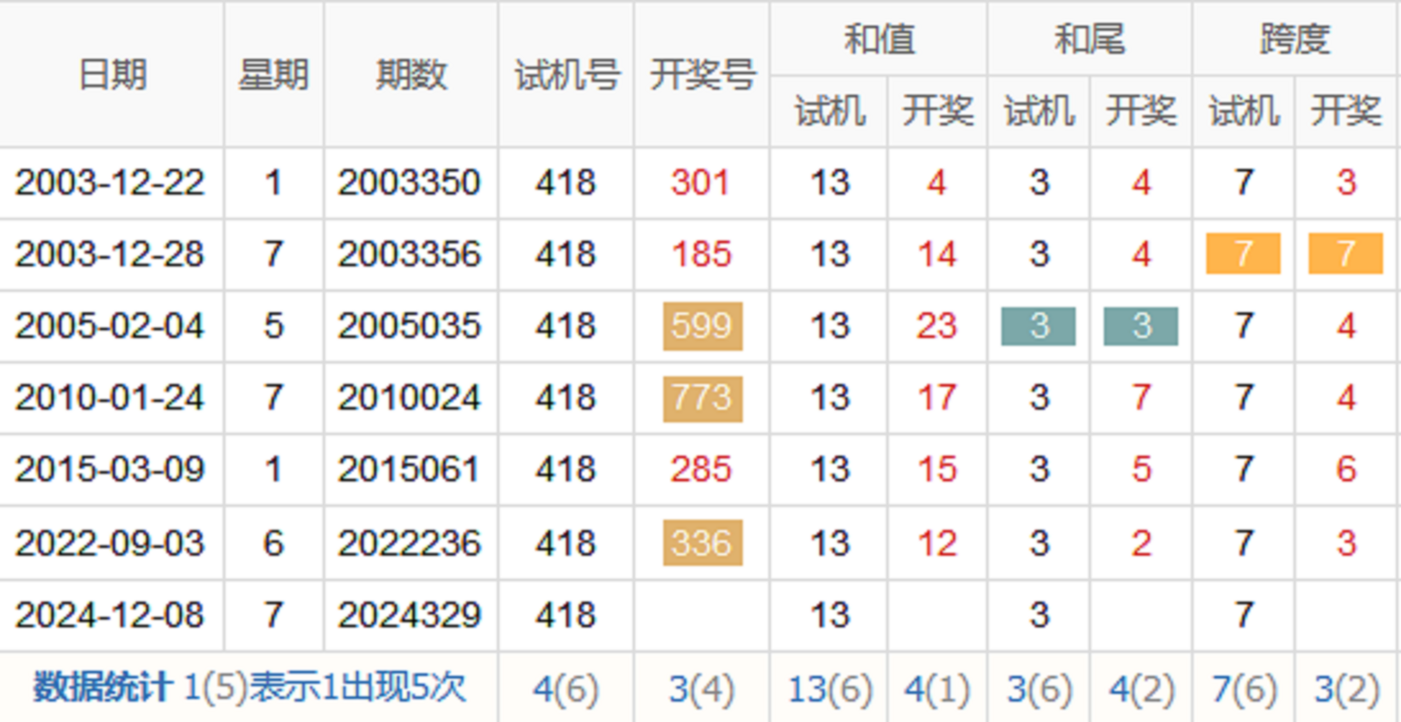Click the 3(4) statistic under 开奖号
This screenshot has width=1401, height=722.
click(x=701, y=689)
